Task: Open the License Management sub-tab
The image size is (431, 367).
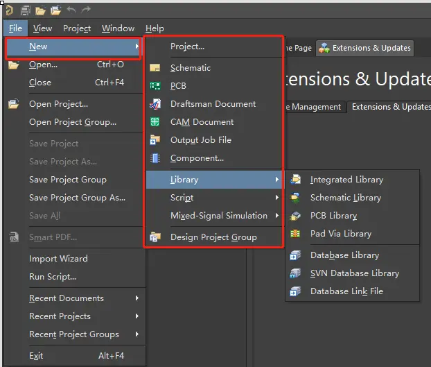Action: point(315,106)
